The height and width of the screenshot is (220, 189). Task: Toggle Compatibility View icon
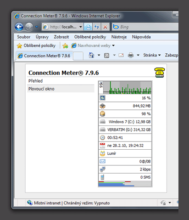pyautogui.click(x=88, y=27)
